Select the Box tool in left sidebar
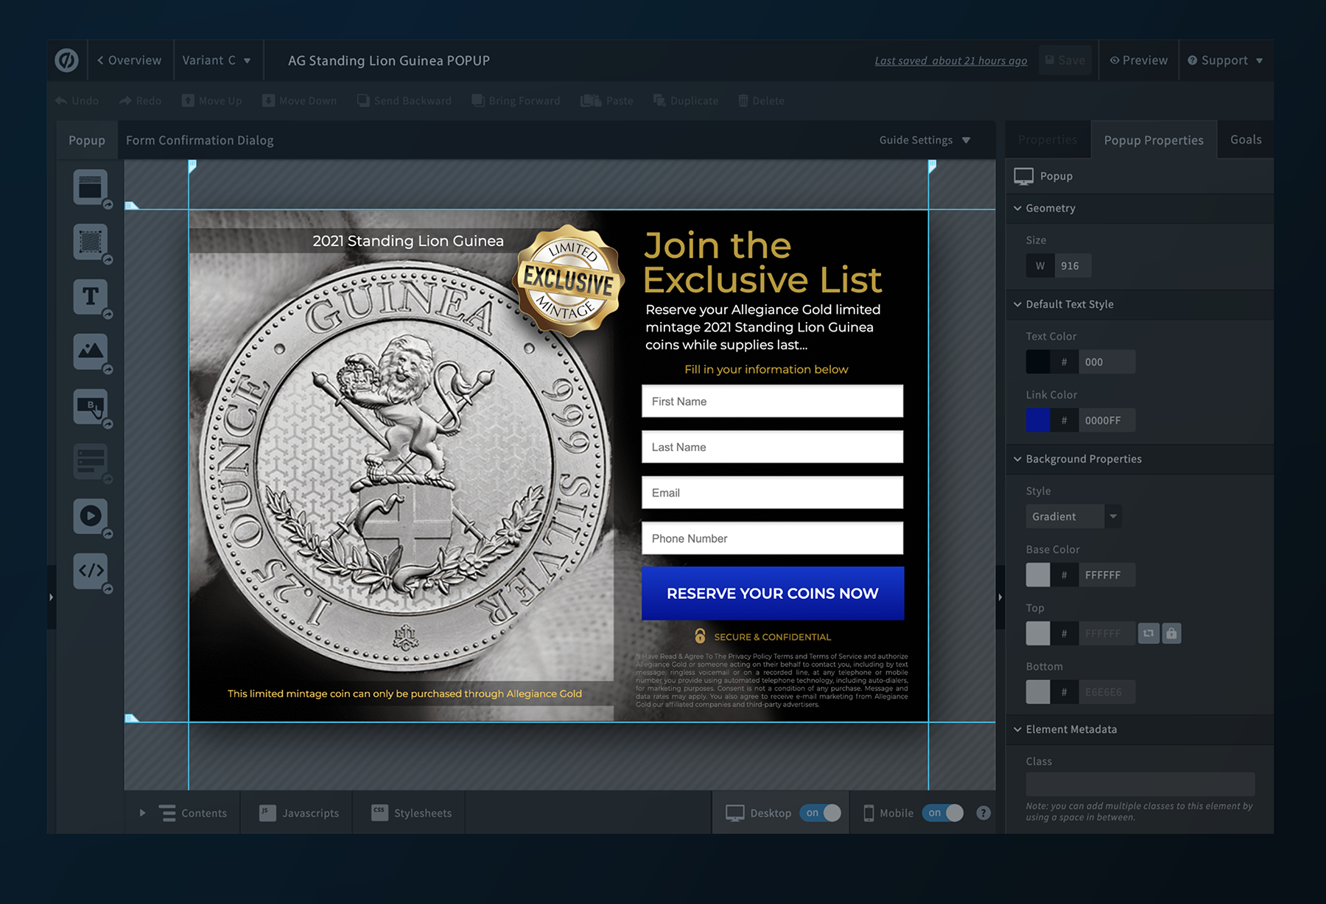The image size is (1326, 904). [x=91, y=242]
